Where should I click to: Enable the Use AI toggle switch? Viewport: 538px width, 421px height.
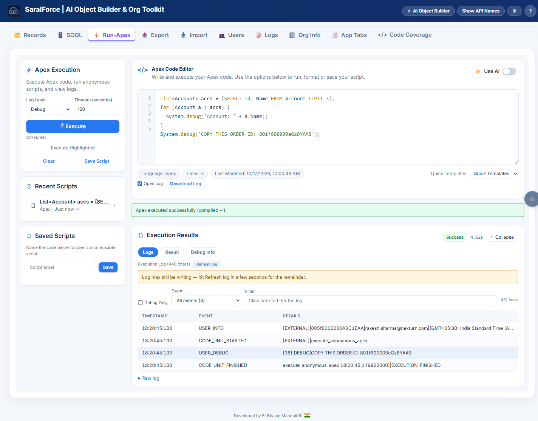509,71
